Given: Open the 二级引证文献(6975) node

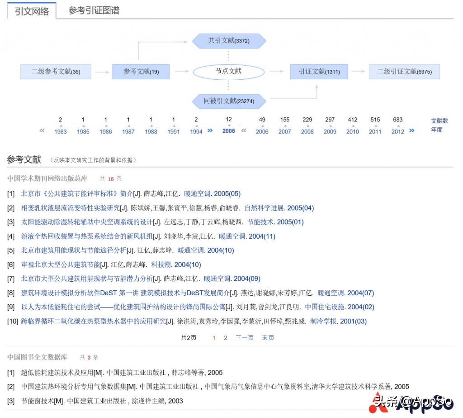Looking at the screenshot, I should [x=404, y=72].
